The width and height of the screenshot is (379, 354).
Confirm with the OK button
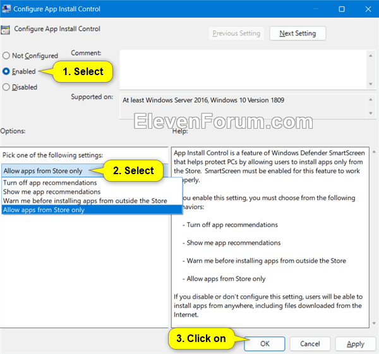tap(265, 344)
